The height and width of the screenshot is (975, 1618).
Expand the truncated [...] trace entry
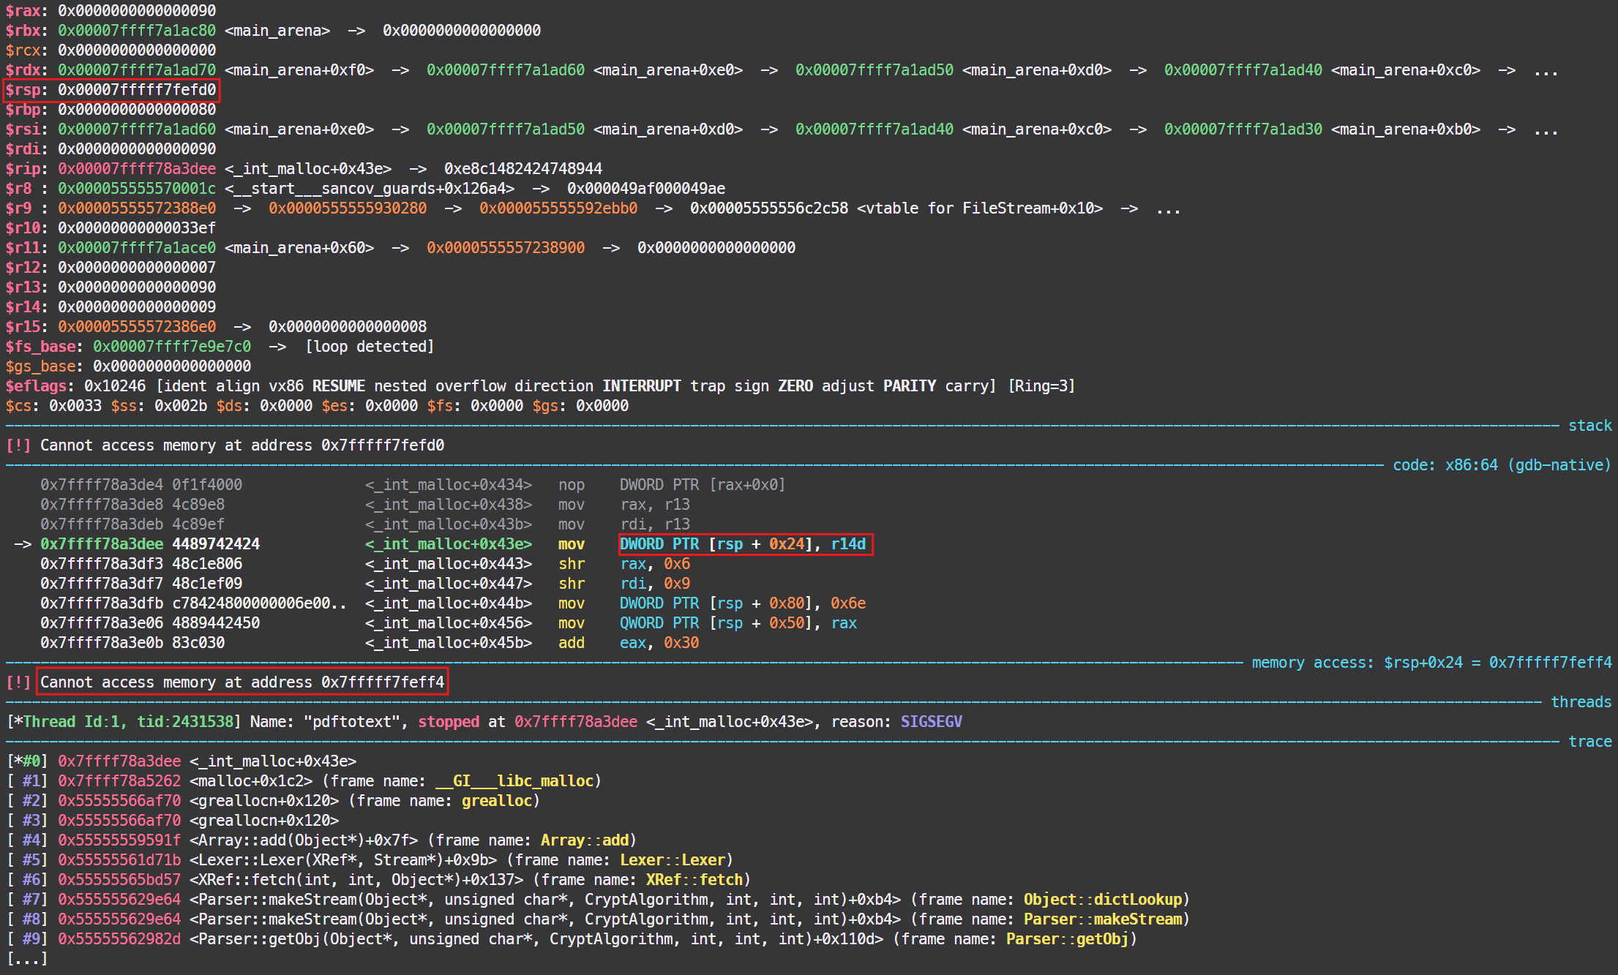[x=27, y=958]
